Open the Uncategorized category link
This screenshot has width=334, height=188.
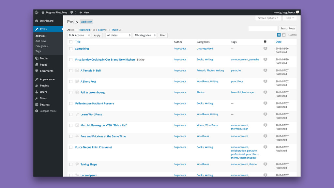(205, 48)
